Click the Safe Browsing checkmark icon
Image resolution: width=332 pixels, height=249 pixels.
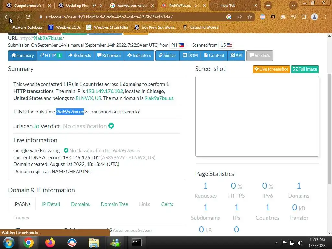[x=66, y=150]
